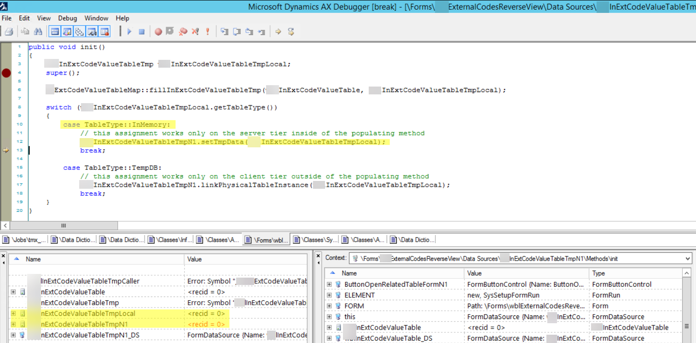Click the red circle Insert Breakpoint icon

tap(158, 31)
